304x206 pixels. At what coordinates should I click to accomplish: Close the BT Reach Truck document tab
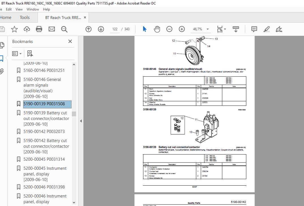coord(85,18)
